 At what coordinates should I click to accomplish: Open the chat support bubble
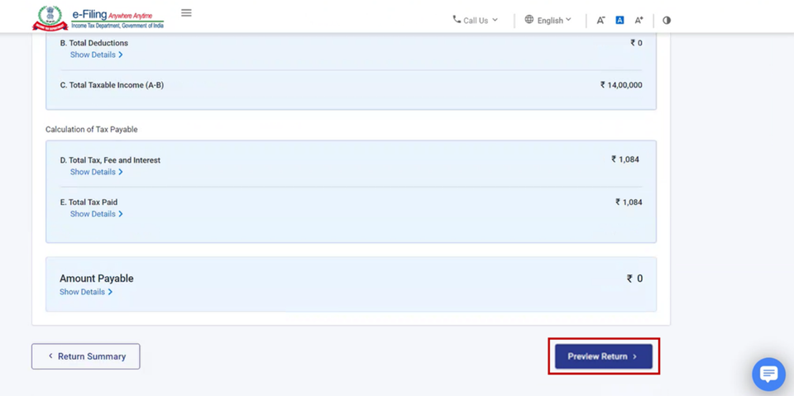(768, 375)
